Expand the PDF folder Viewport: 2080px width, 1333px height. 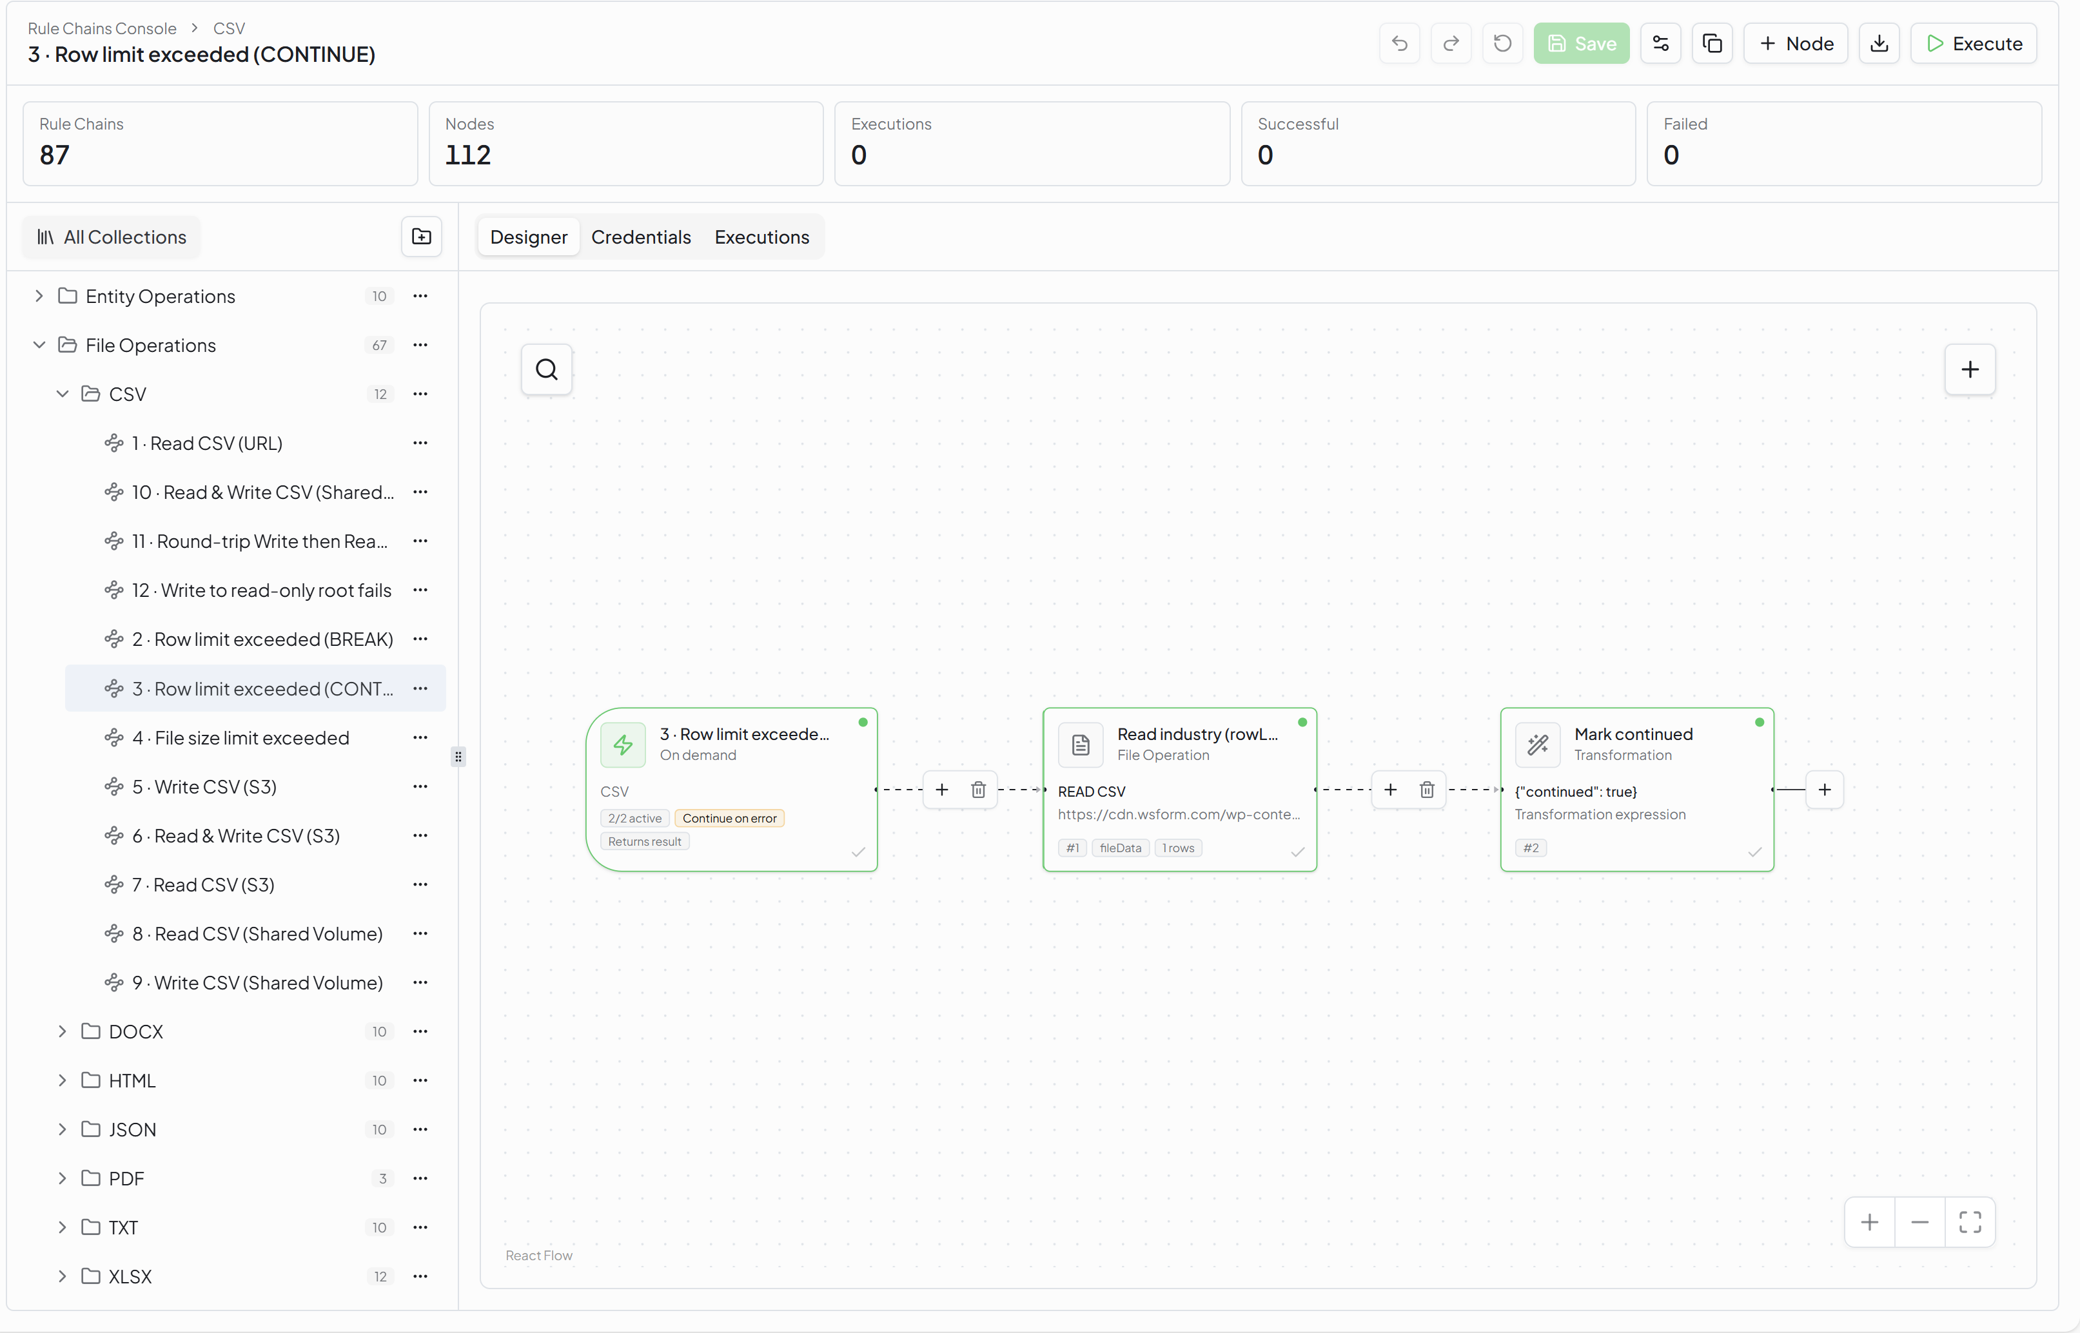click(63, 1178)
